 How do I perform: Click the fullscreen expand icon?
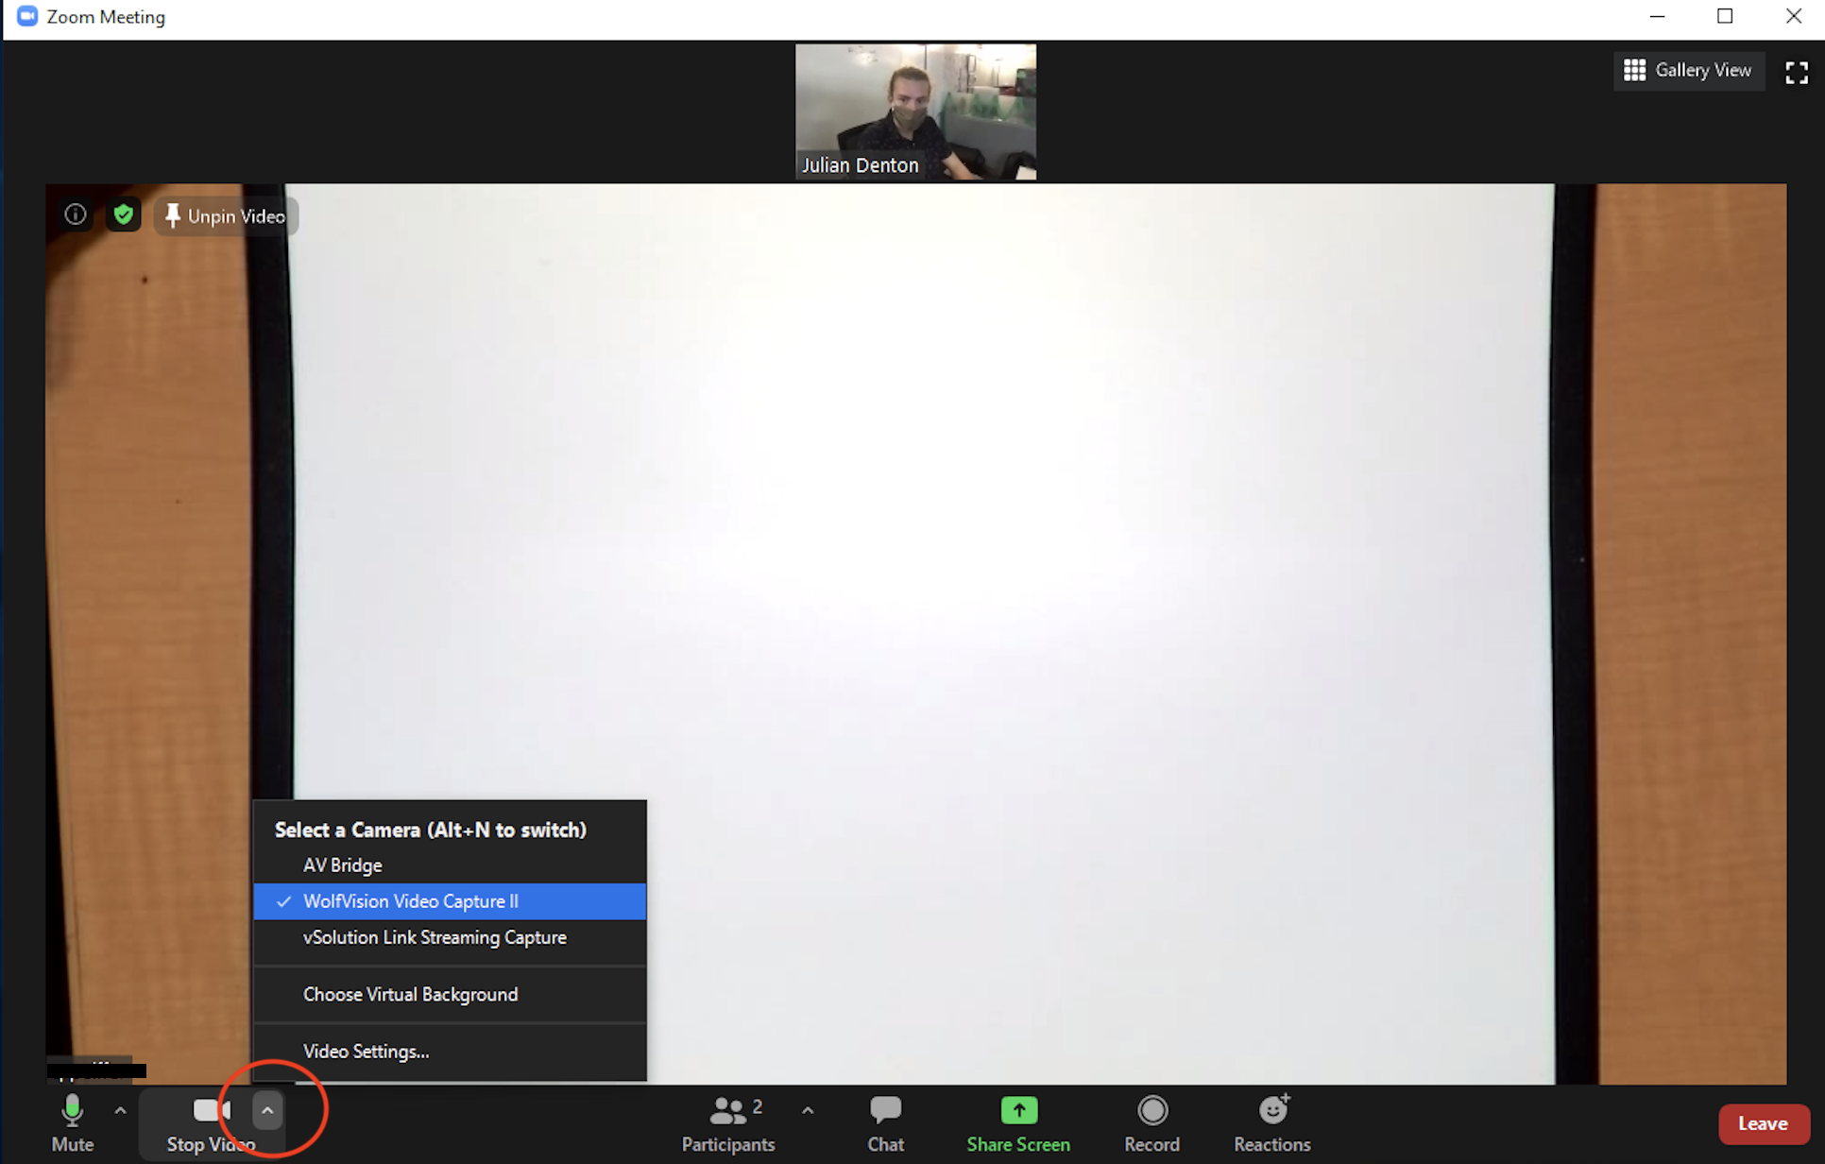click(1797, 72)
